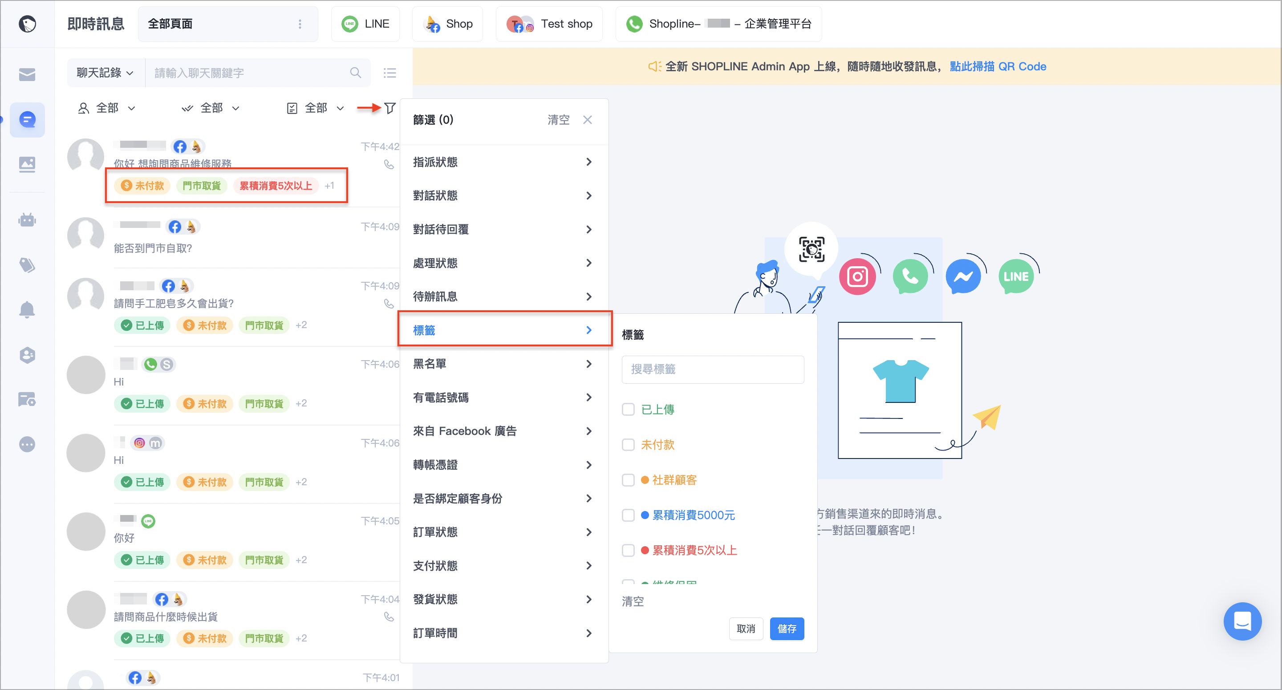This screenshot has width=1282, height=690.
Task: Select the 標籤 filter menu item
Action: (x=503, y=331)
